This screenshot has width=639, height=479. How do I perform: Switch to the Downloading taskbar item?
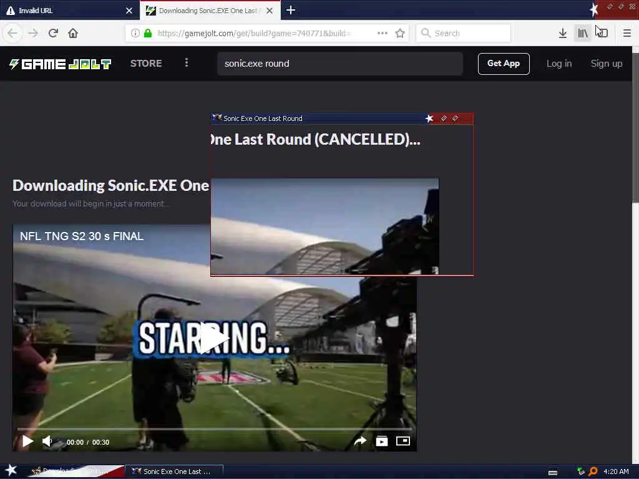coord(77,472)
